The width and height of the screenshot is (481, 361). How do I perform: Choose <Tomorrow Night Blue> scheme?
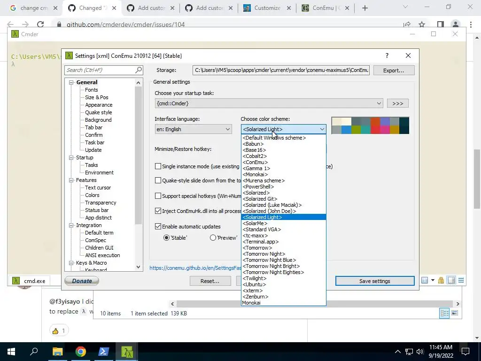coord(283,260)
